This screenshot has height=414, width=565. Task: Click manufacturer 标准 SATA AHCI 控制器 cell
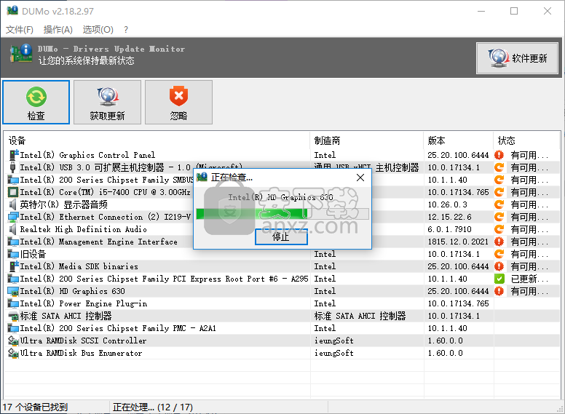(x=360, y=316)
